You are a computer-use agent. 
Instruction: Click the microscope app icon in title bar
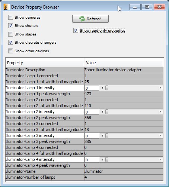click(6, 7)
